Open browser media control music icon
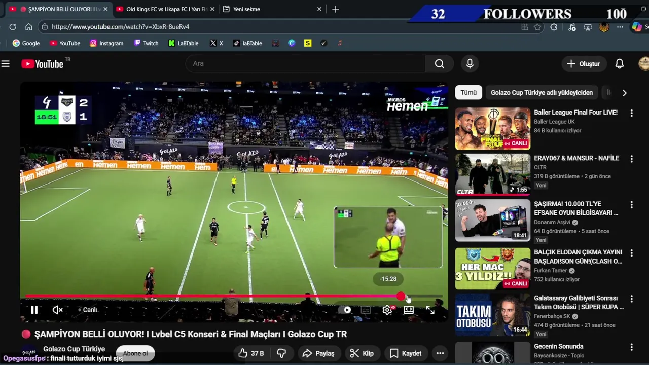Viewport: 649px width, 365px height. click(x=572, y=27)
